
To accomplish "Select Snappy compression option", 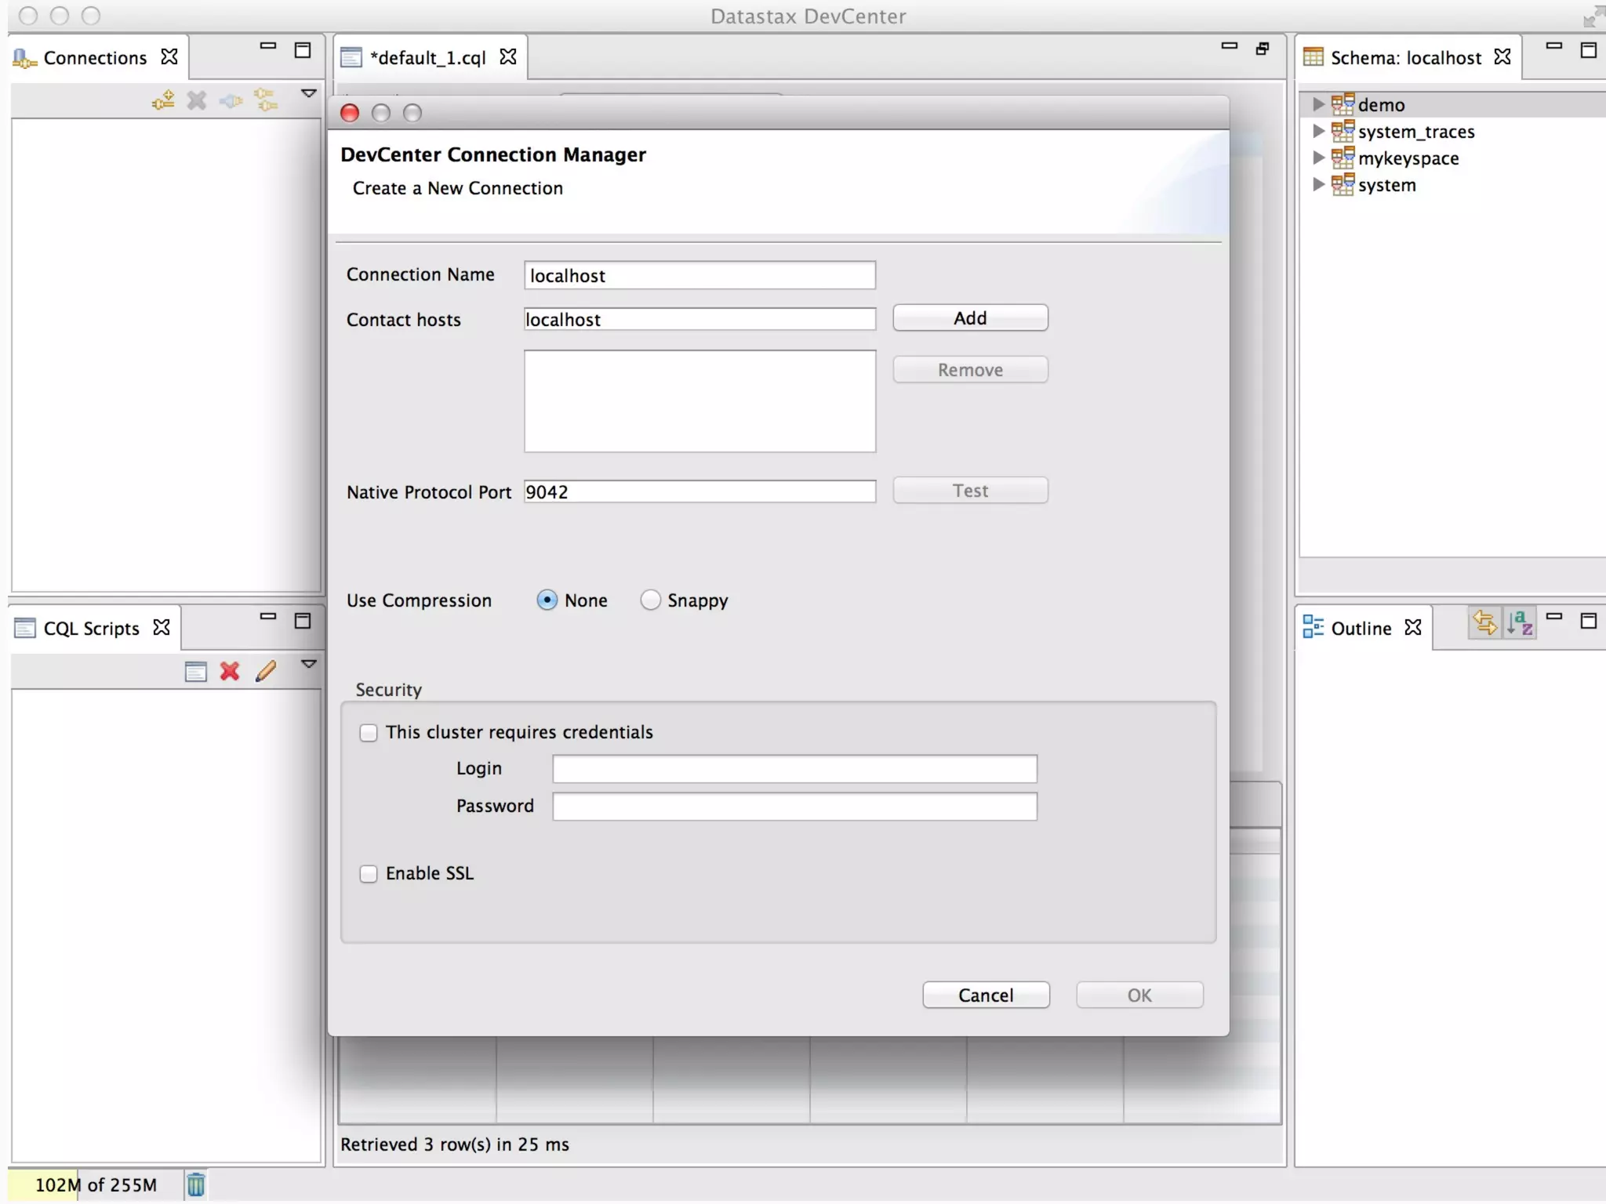I will [x=650, y=600].
